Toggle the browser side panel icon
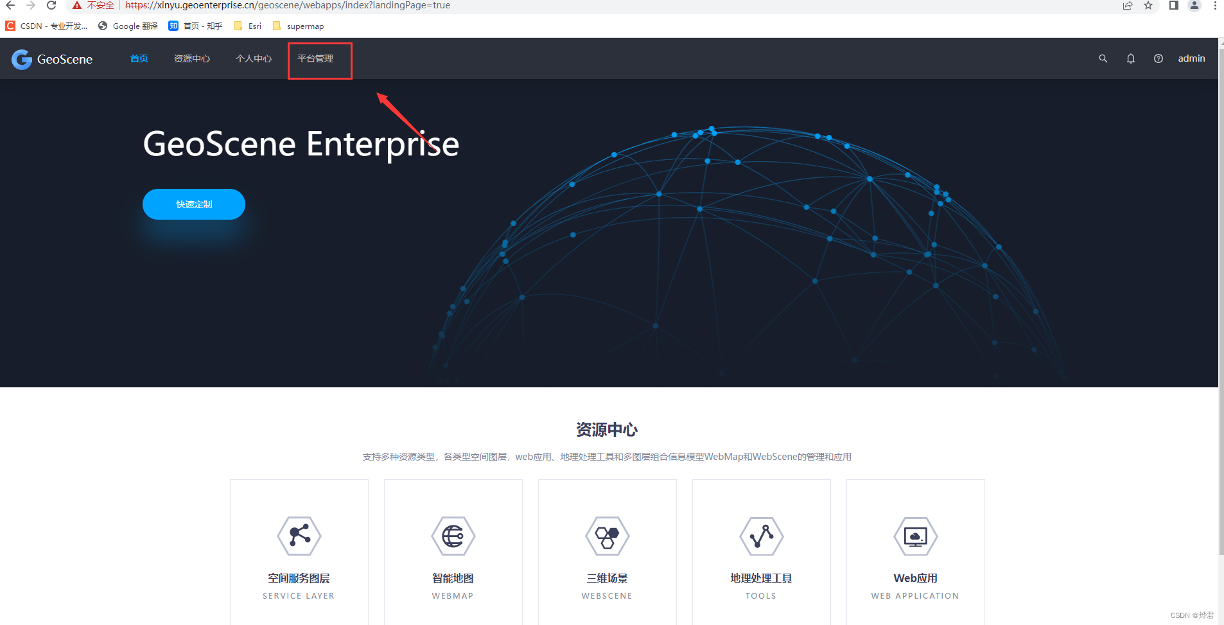 [x=1173, y=5]
